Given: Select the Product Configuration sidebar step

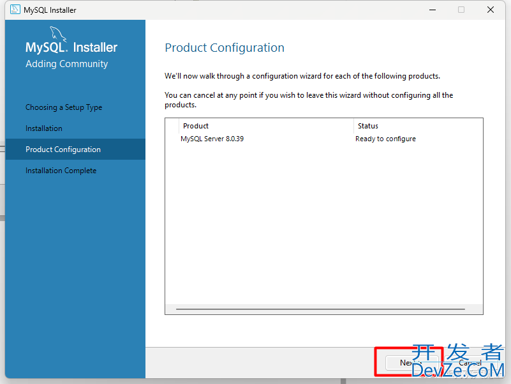Looking at the screenshot, I should [75, 150].
